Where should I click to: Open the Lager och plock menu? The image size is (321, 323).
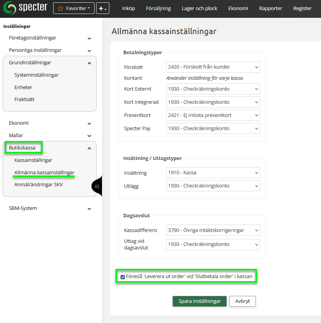pos(199,9)
